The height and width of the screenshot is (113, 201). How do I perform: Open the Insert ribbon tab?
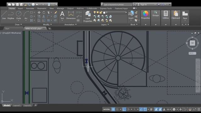pos(20,8)
